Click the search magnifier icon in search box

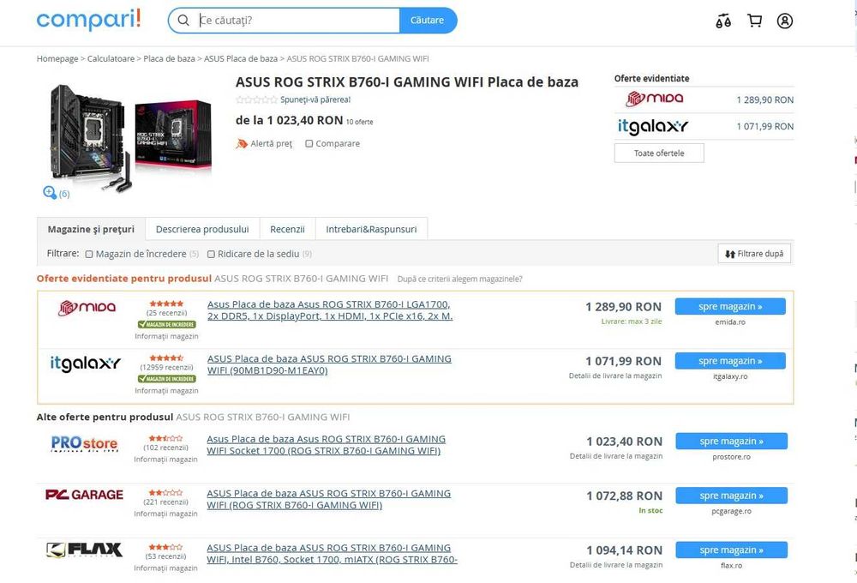pos(183,21)
